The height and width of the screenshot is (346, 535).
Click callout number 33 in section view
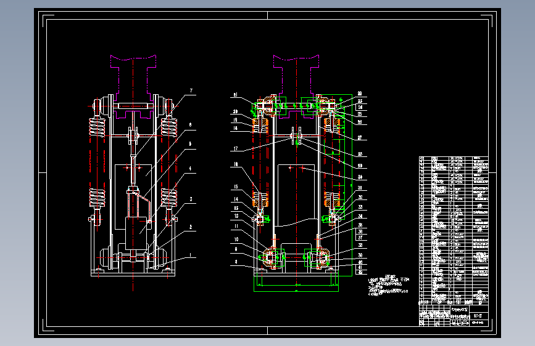click(360, 207)
